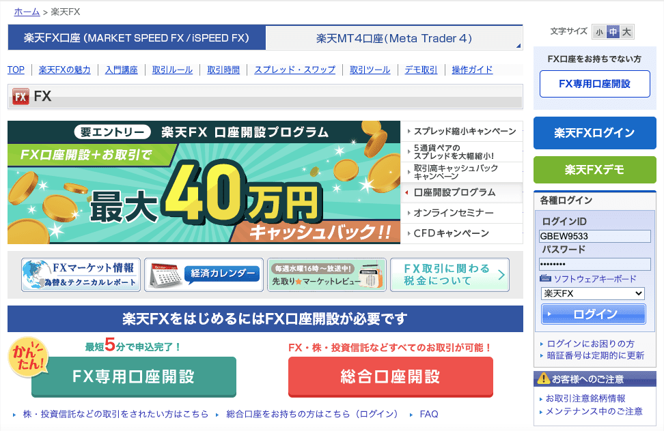The image size is (664, 431).
Task: Select オンラインセミナー campaign item
Action: pyautogui.click(x=462, y=213)
